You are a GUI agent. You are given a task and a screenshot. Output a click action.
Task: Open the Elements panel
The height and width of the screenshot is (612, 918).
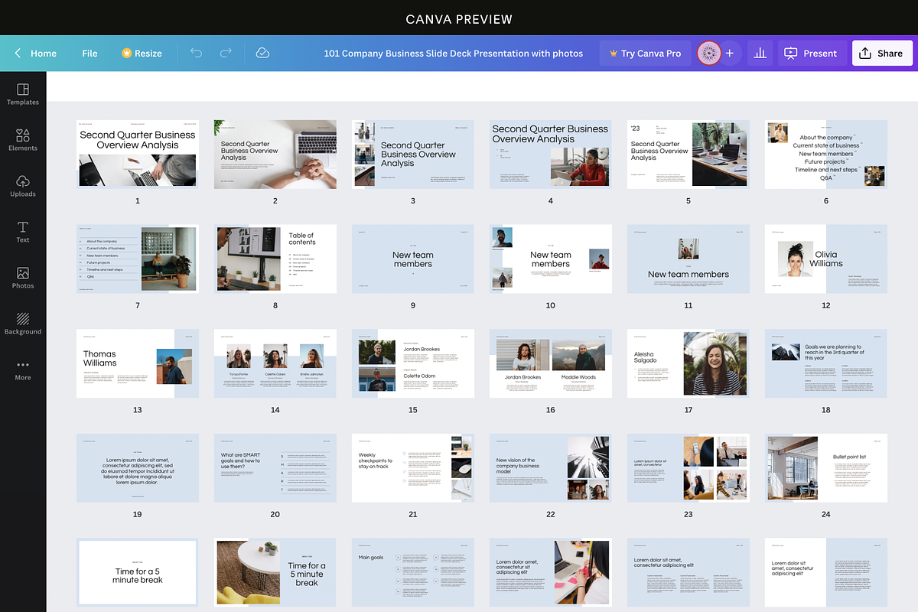(x=23, y=138)
